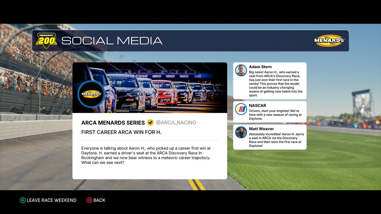Click the gold verified badge beside ARCA MENARDS SERIES
Image resolution: width=381 pixels, height=214 pixels.
coord(150,123)
